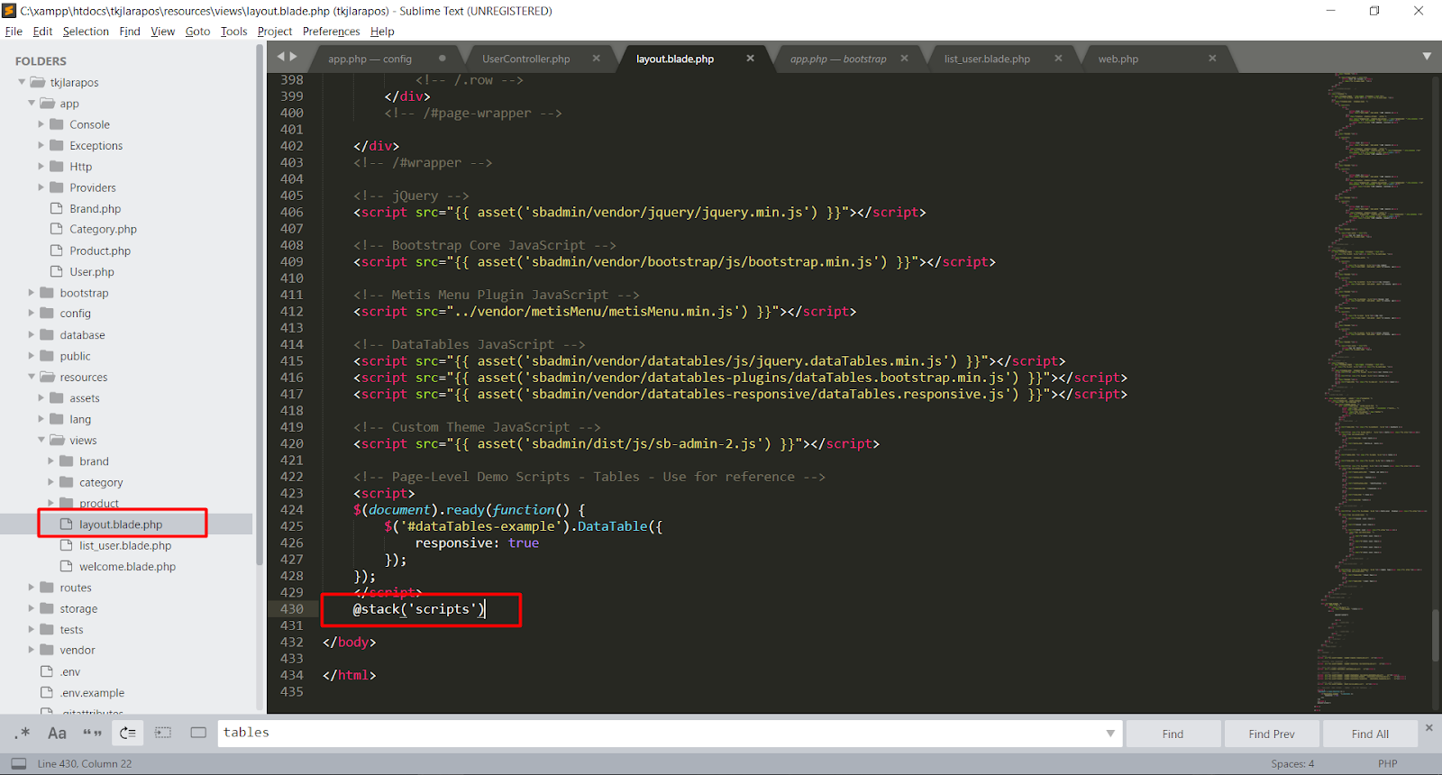Screen dimensions: 1442x775
Task: Click the tests folder icon
Action: 47,629
